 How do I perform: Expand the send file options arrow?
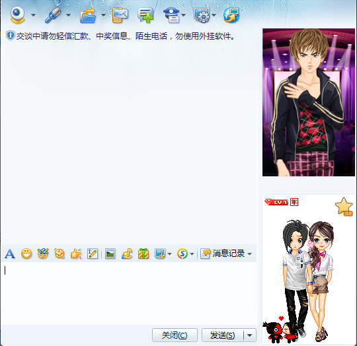pos(103,15)
